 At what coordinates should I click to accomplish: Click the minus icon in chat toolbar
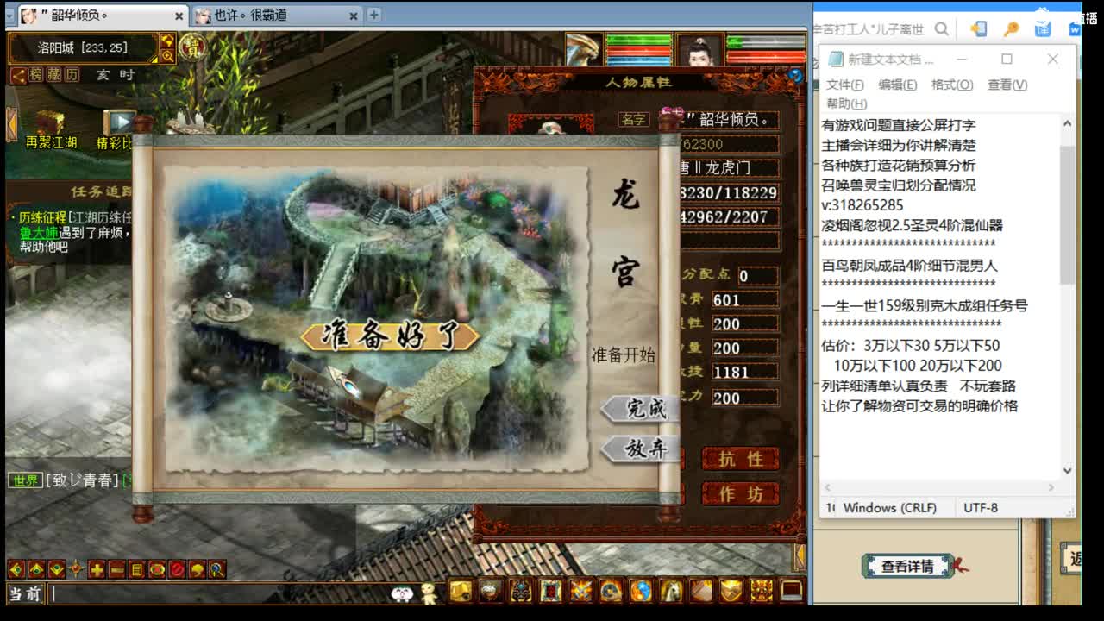(116, 569)
